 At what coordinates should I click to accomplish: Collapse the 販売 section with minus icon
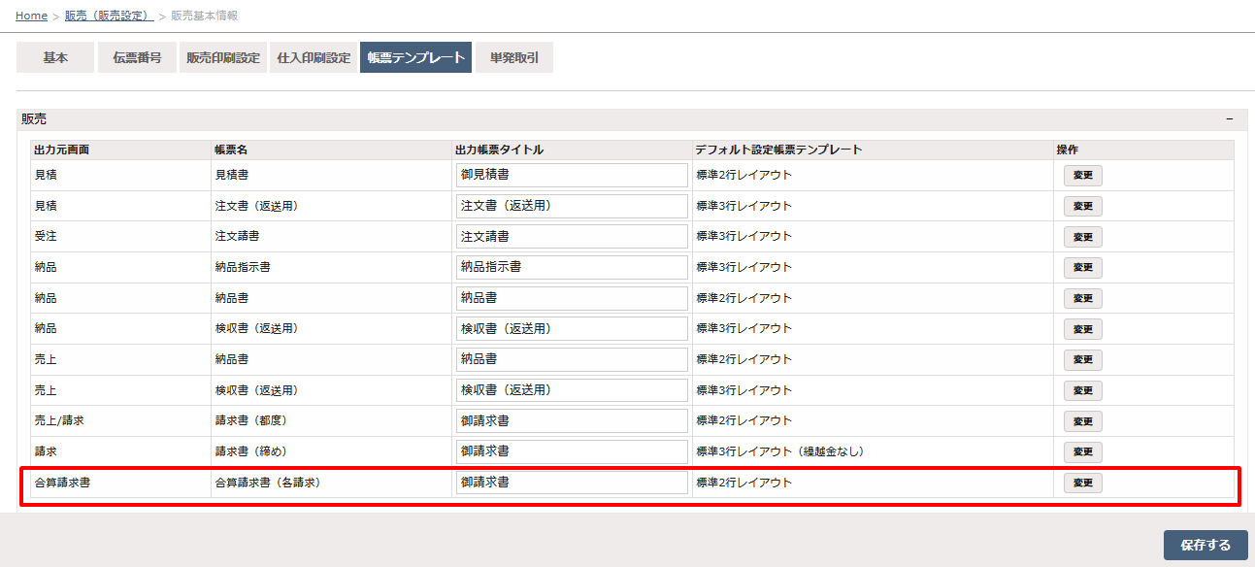1229,118
